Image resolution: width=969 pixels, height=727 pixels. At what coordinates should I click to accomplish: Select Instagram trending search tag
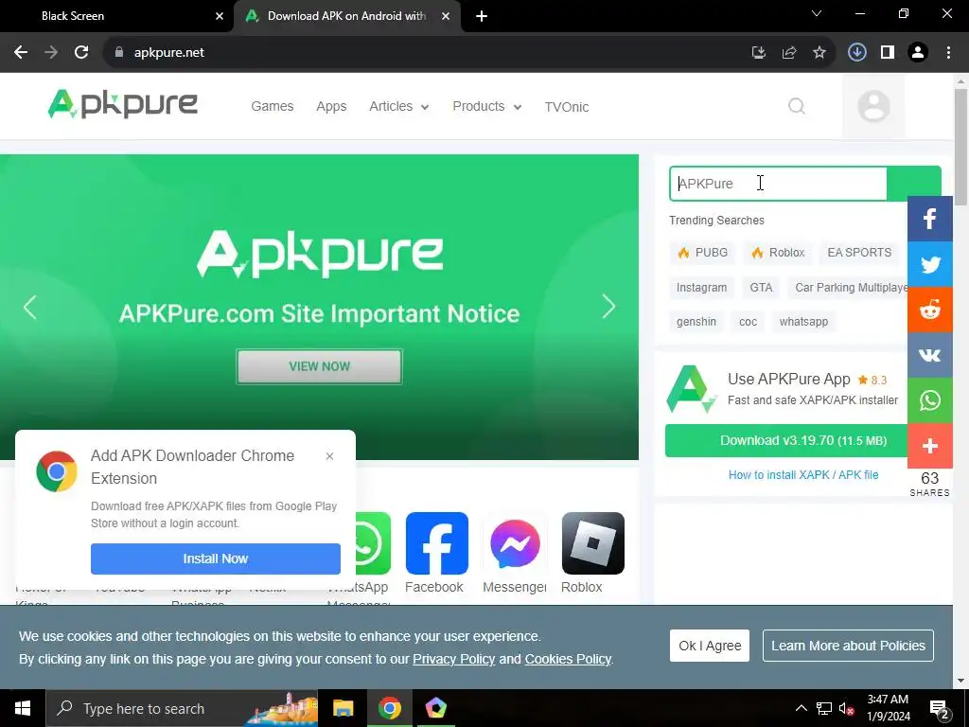[701, 288]
